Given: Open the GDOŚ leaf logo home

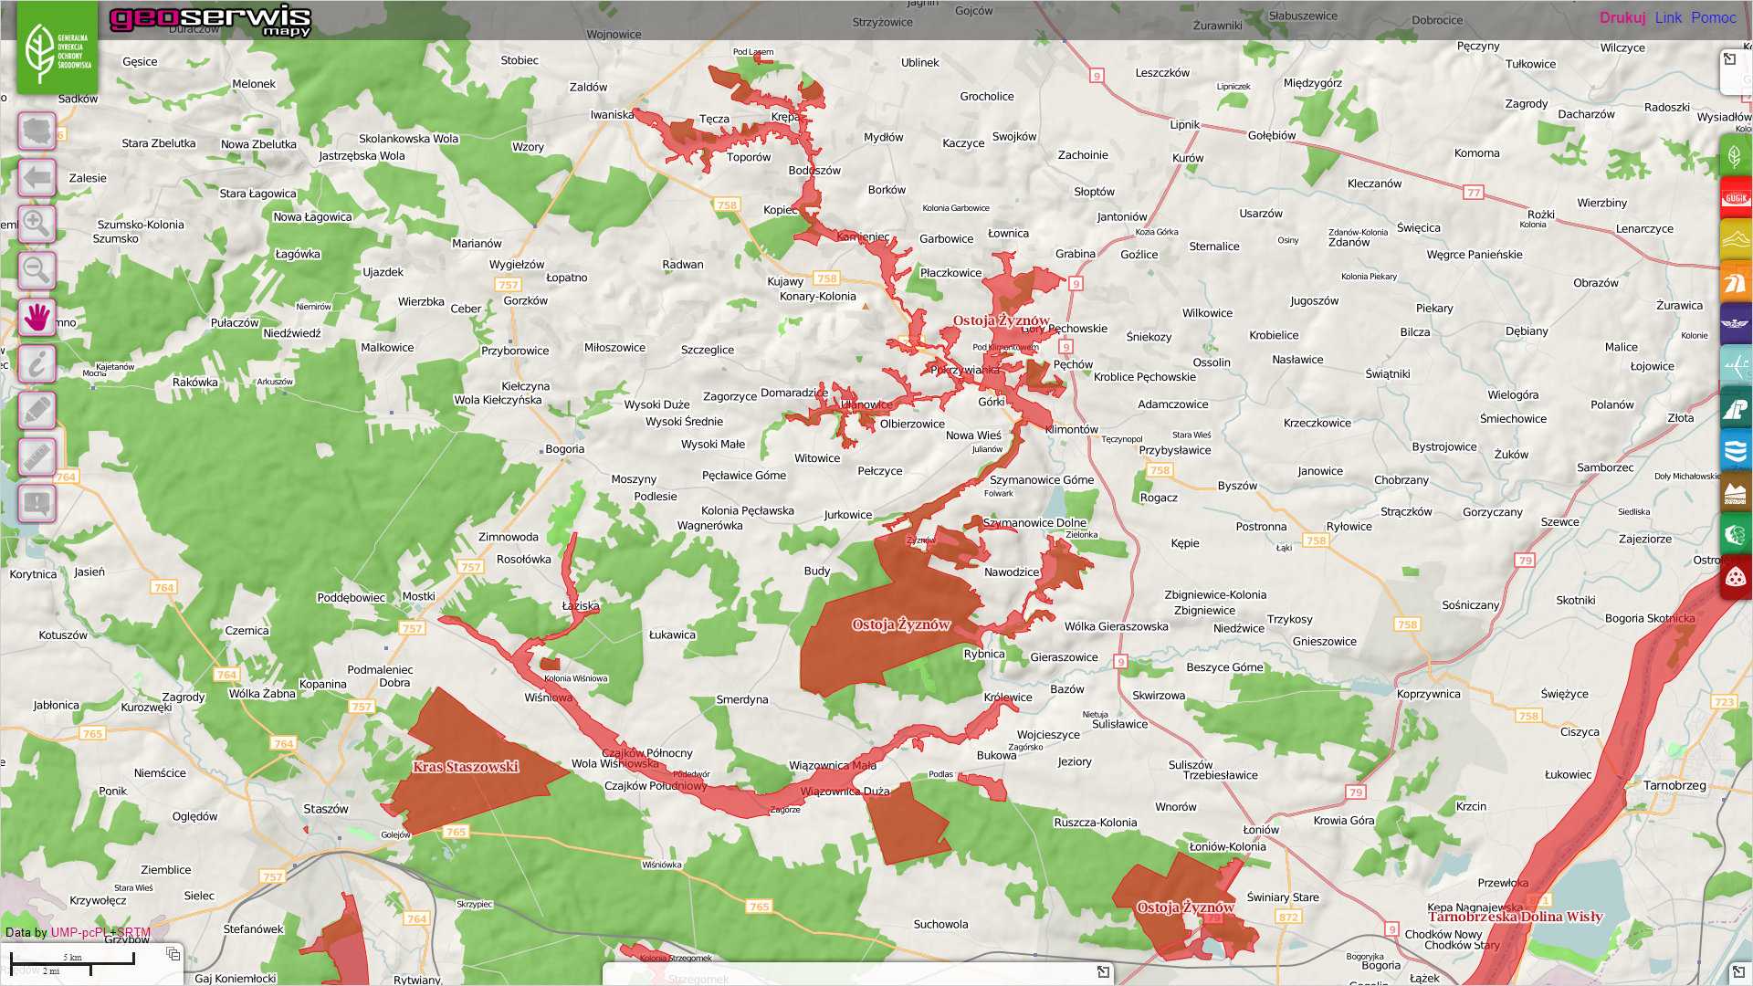Looking at the screenshot, I should (x=58, y=47).
